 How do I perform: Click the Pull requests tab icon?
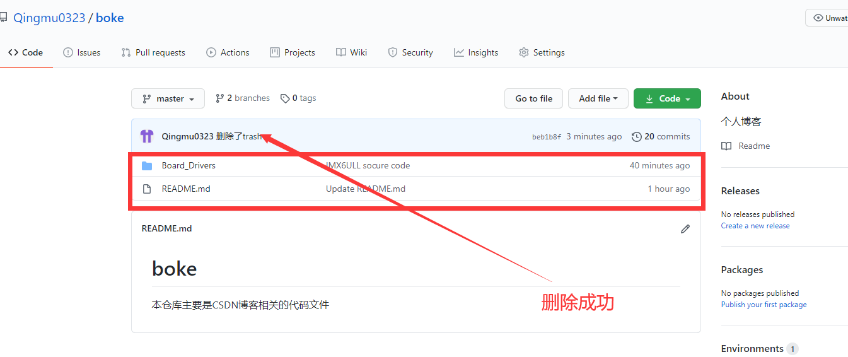click(x=126, y=52)
